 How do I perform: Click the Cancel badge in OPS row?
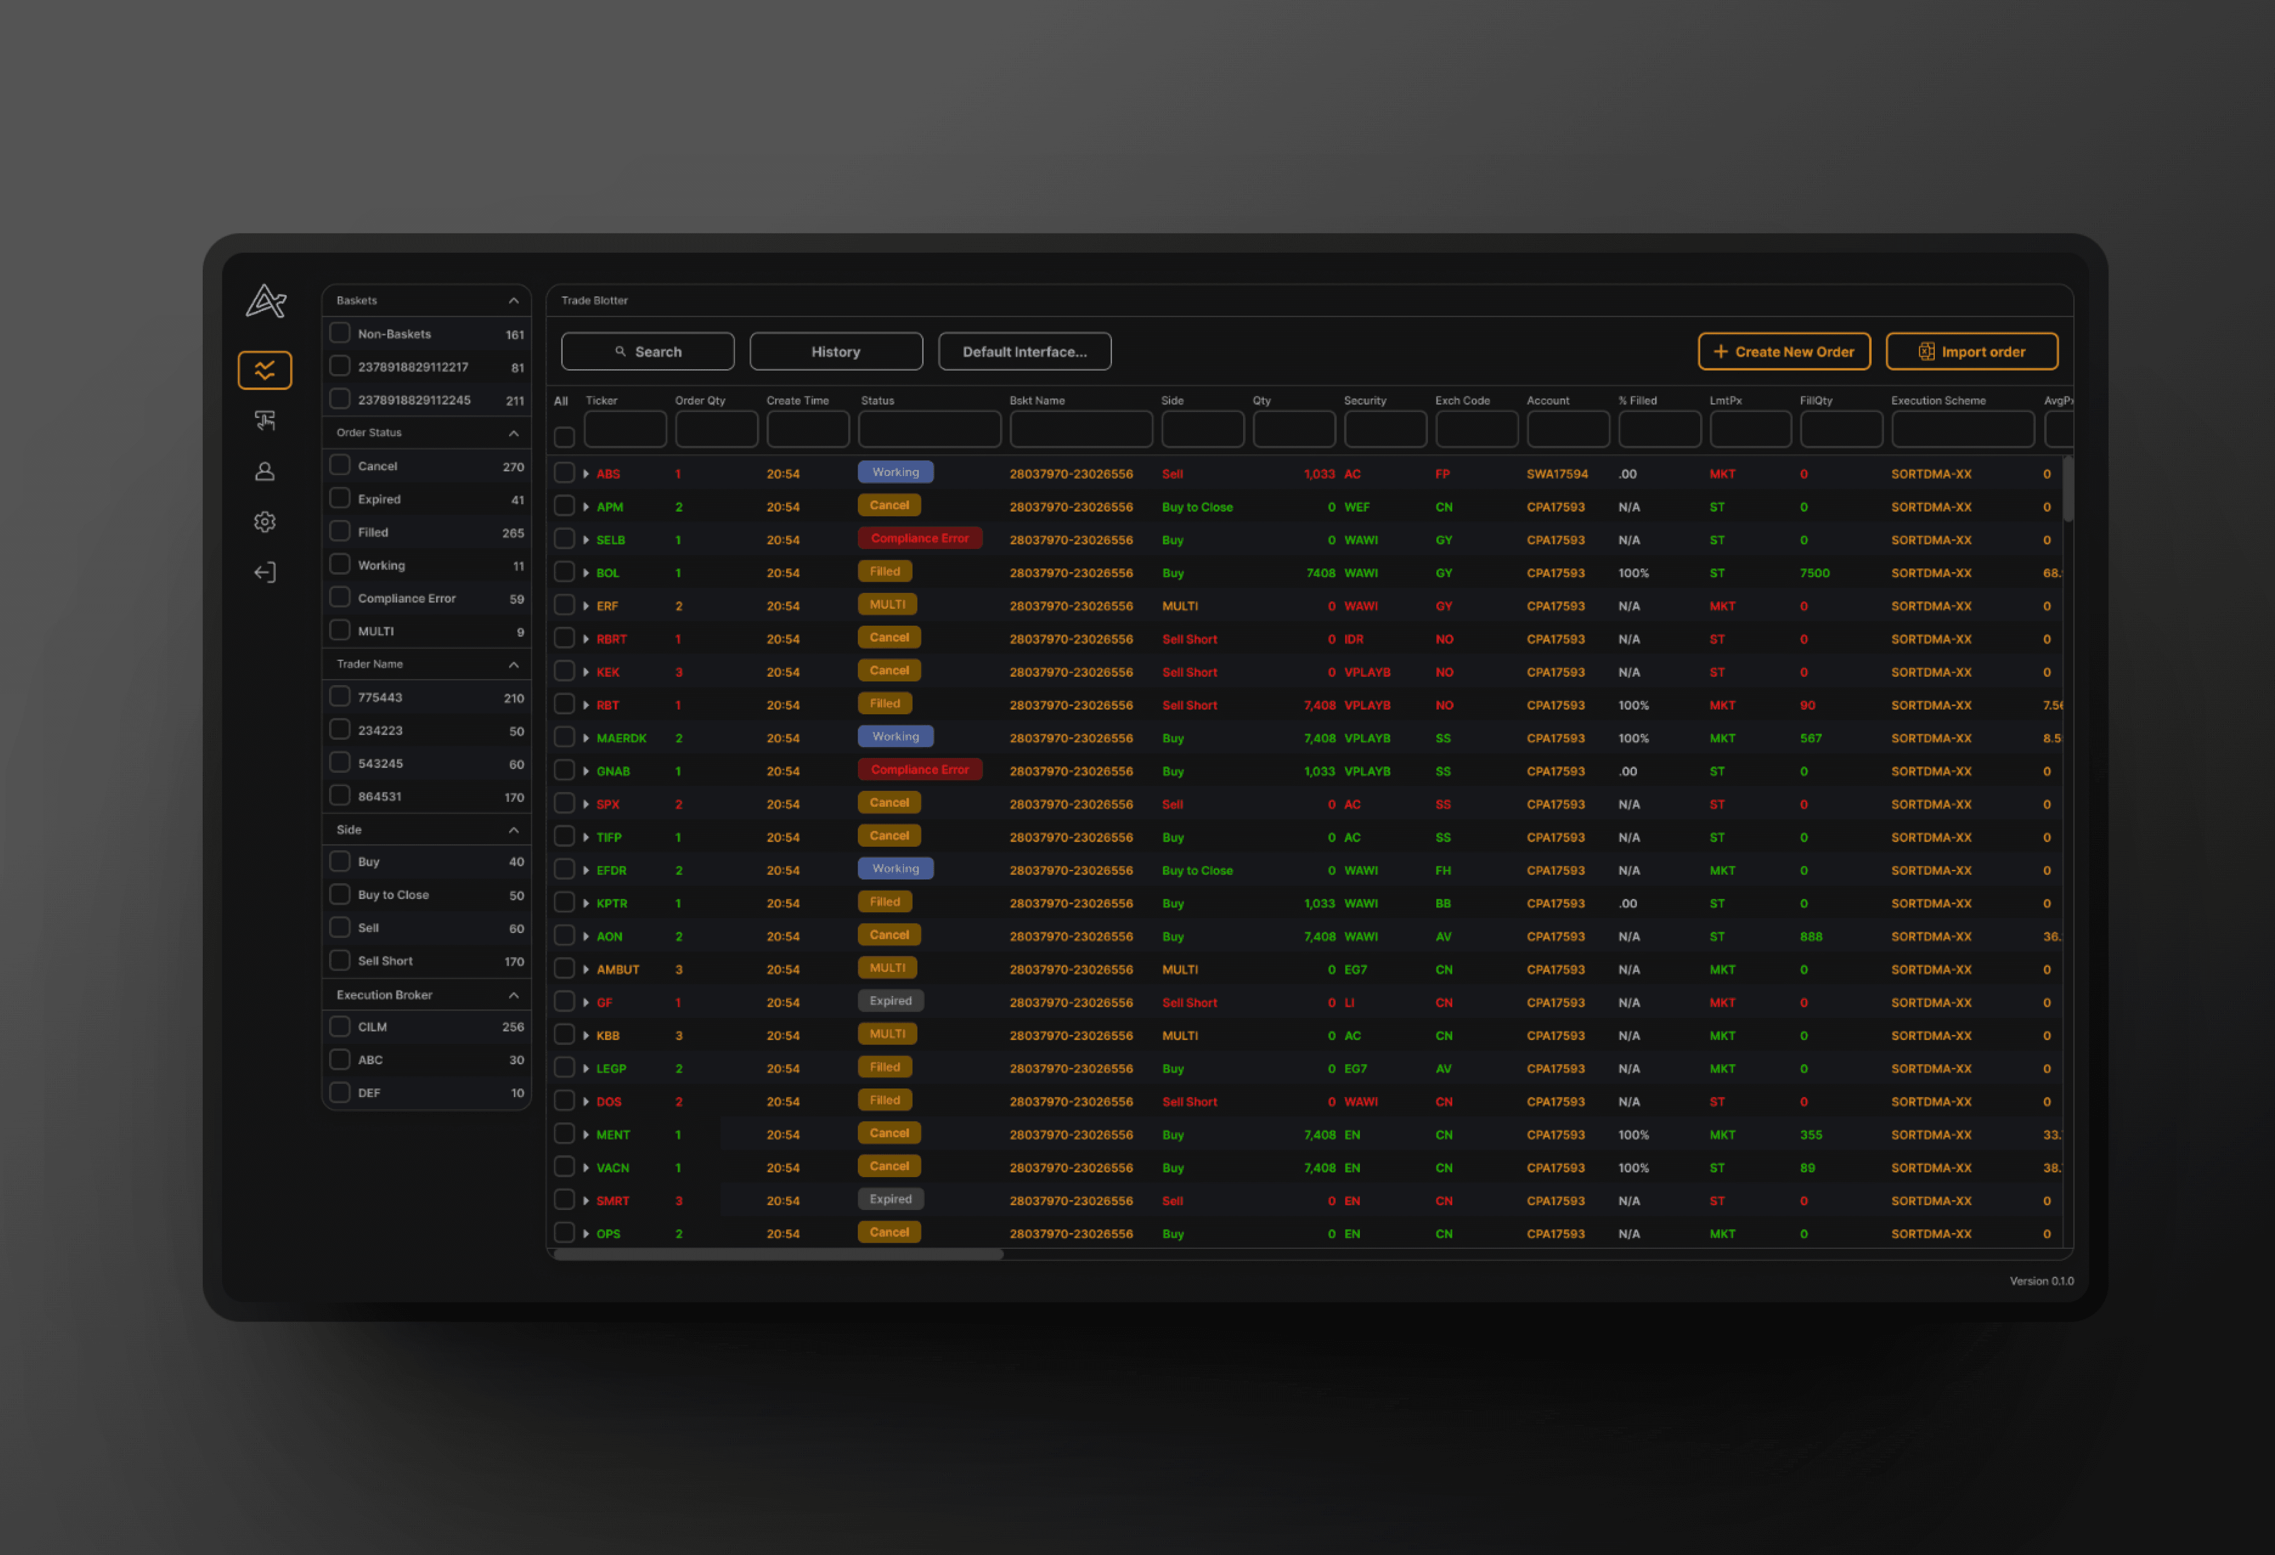pos(889,1232)
